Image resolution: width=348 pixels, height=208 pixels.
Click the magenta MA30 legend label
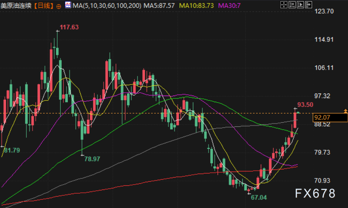point(229,5)
